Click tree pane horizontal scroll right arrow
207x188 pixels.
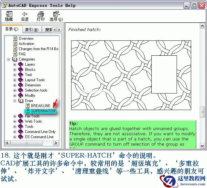tap(56, 143)
